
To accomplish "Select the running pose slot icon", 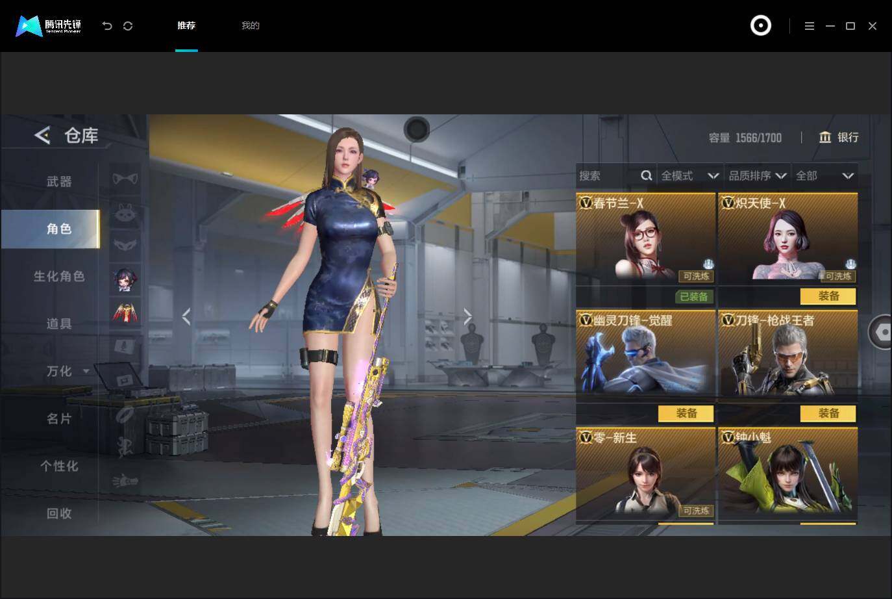I will (125, 446).
